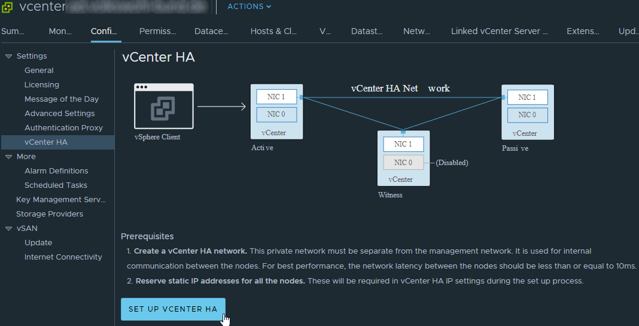Screen dimensions: 639x326
Task: Open the Updates tab
Action: tap(628, 31)
